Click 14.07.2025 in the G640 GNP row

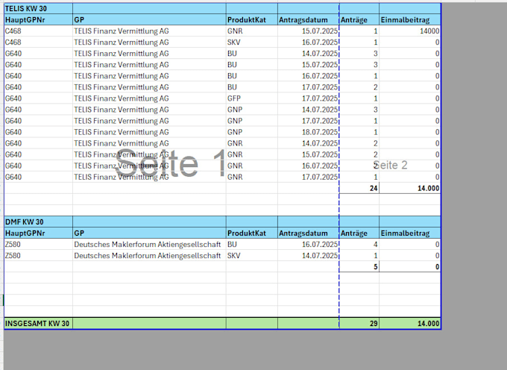(x=308, y=110)
